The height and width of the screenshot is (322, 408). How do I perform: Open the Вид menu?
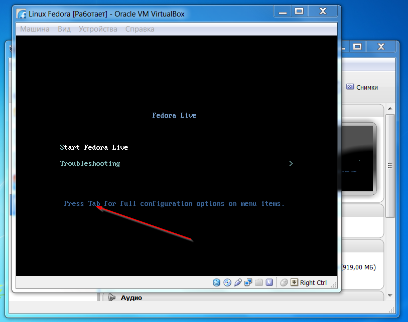click(64, 29)
